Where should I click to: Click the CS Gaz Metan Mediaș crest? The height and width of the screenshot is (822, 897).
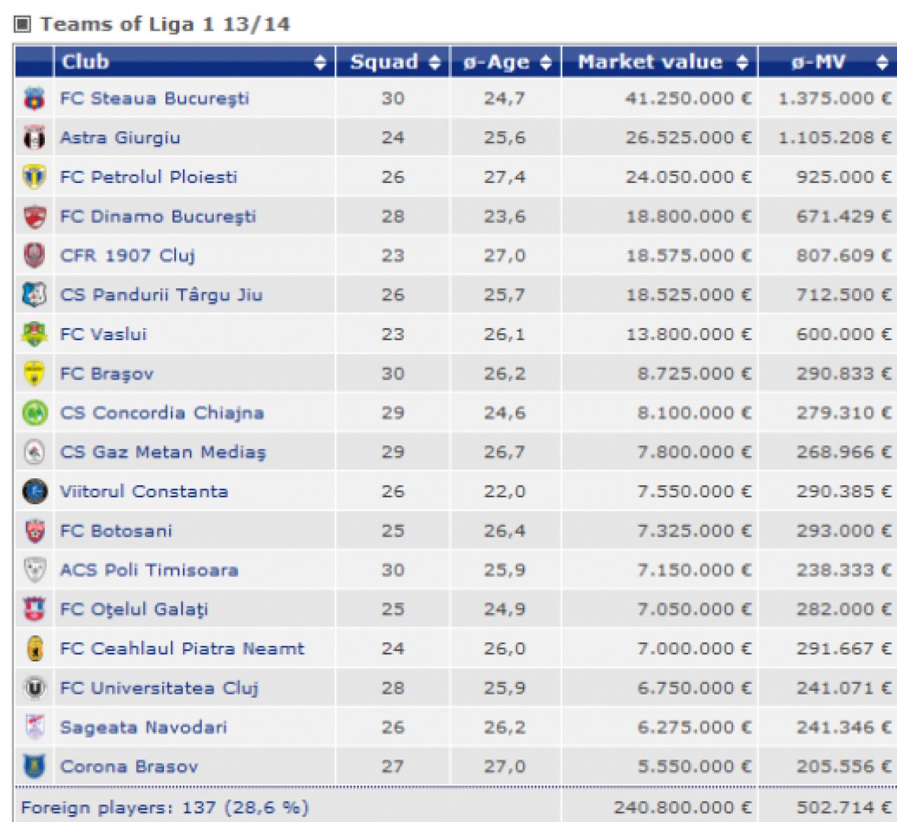(x=34, y=452)
